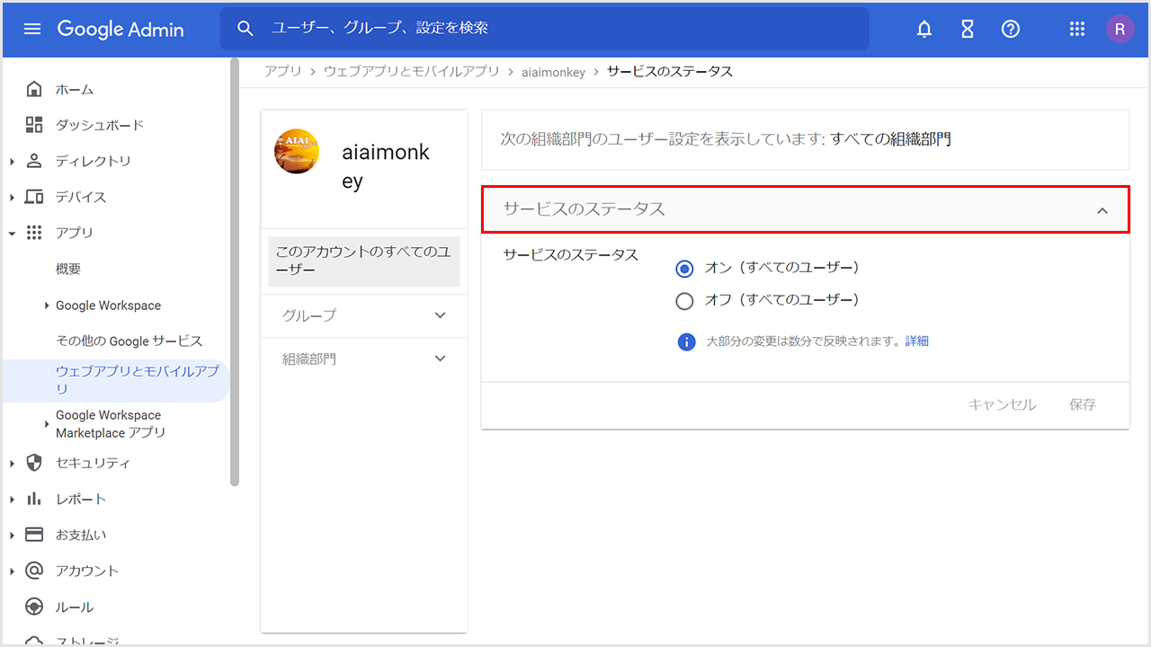The width and height of the screenshot is (1151, 647).
Task: Open the Google apps grid
Action: (x=1077, y=29)
